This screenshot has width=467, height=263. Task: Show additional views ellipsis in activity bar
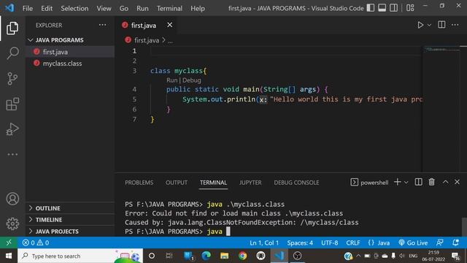click(x=12, y=154)
